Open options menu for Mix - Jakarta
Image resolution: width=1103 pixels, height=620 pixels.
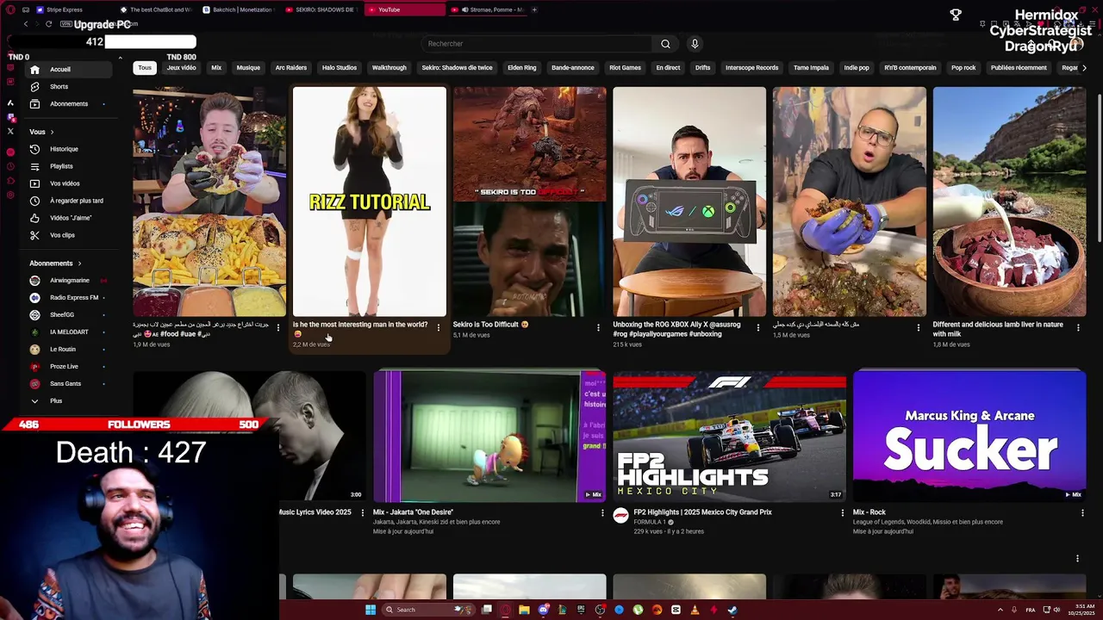[602, 513]
